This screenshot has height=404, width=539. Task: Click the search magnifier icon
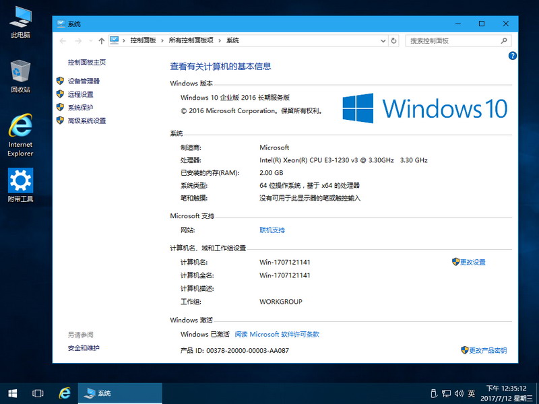click(x=504, y=41)
